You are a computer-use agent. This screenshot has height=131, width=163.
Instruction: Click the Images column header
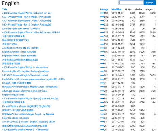click(x=149, y=9)
